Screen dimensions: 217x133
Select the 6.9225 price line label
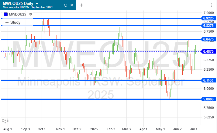208,18
